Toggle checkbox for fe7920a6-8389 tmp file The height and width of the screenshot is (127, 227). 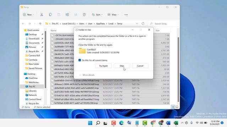click(x=52, y=103)
